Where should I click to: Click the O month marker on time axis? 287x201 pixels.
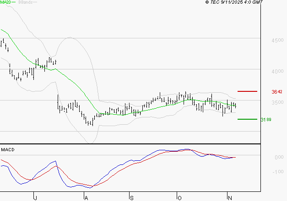[179, 198]
